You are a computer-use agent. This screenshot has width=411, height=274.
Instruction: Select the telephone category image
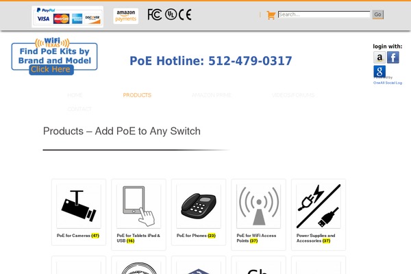tap(199, 206)
